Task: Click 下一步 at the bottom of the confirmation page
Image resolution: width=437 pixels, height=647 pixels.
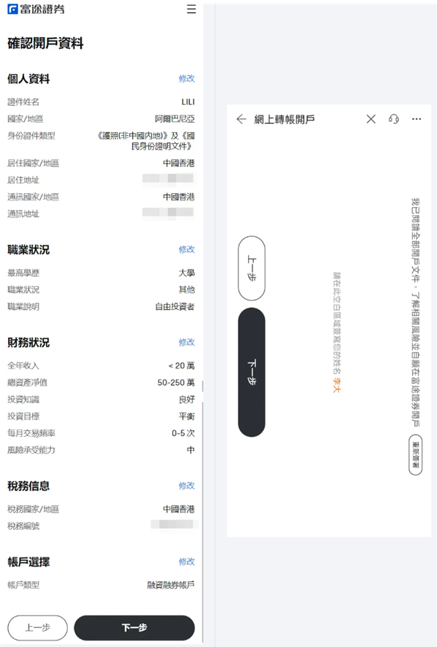Action: [134, 627]
